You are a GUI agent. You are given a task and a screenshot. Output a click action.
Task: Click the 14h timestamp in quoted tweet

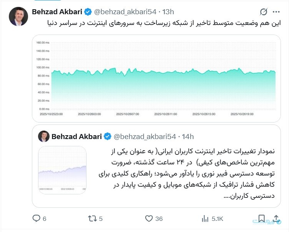(188, 136)
